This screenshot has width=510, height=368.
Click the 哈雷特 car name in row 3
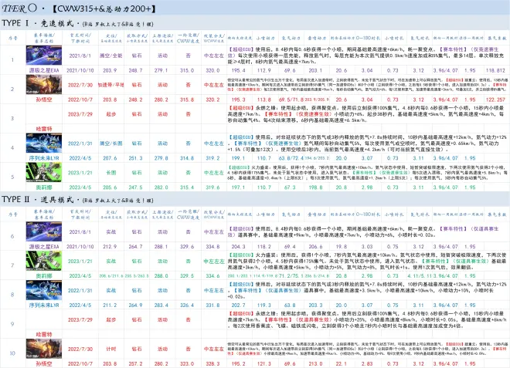(x=39, y=127)
